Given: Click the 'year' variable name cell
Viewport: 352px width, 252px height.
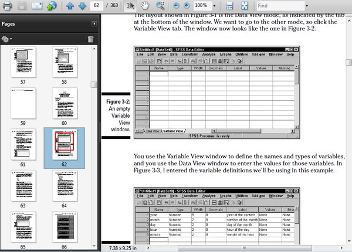Looking at the screenshot, I should pos(159,214).
